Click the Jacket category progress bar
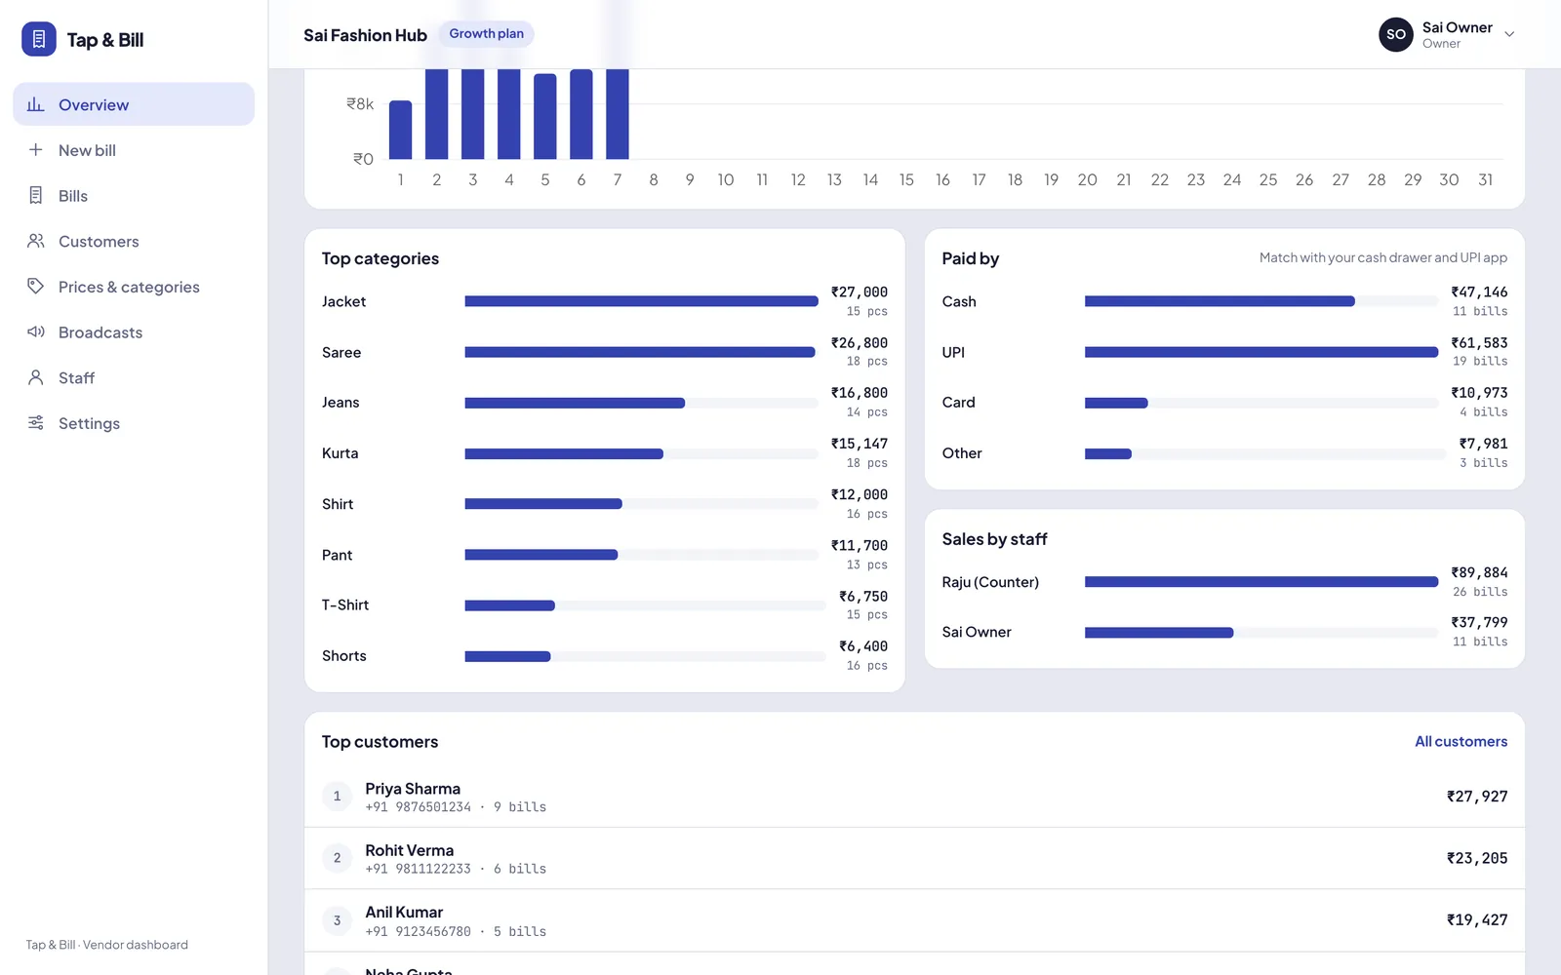1561x975 pixels. 641,301
